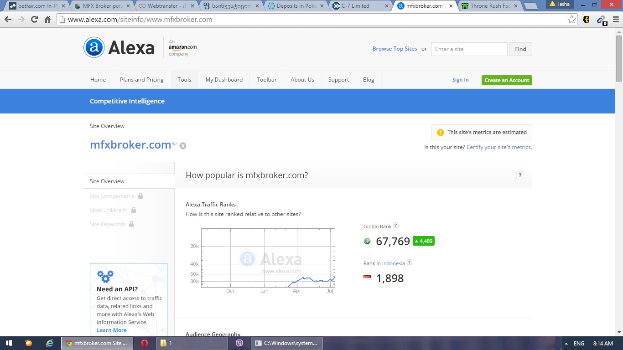Click the Find button
The image size is (623, 350).
pyautogui.click(x=520, y=49)
